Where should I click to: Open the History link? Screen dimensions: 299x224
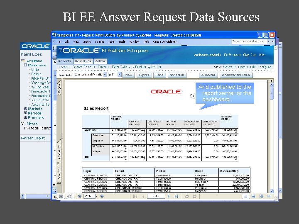243,67
